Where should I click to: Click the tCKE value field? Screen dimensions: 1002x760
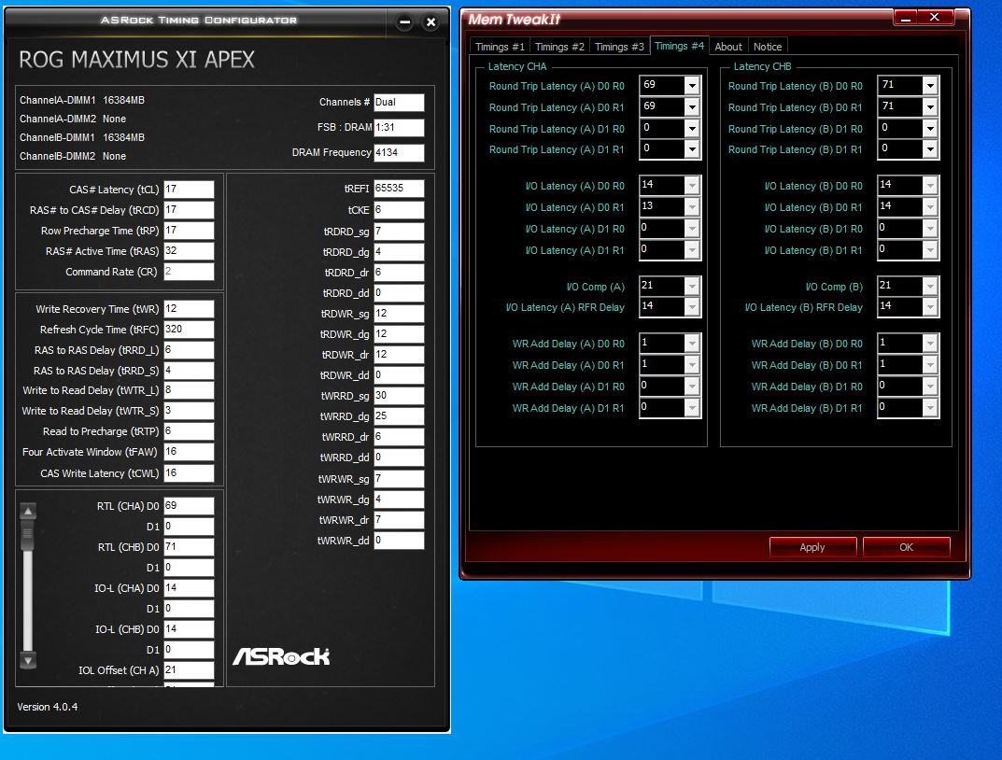399,209
